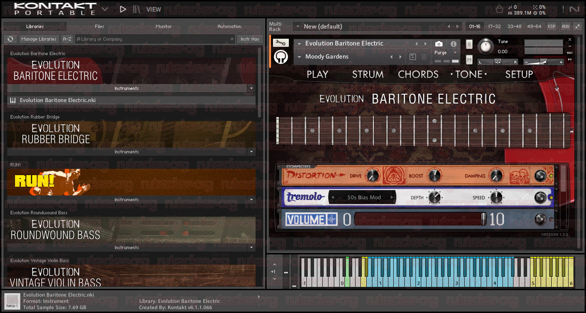Open the STRUM page
Screen dimensions: 586x313
click(x=368, y=75)
